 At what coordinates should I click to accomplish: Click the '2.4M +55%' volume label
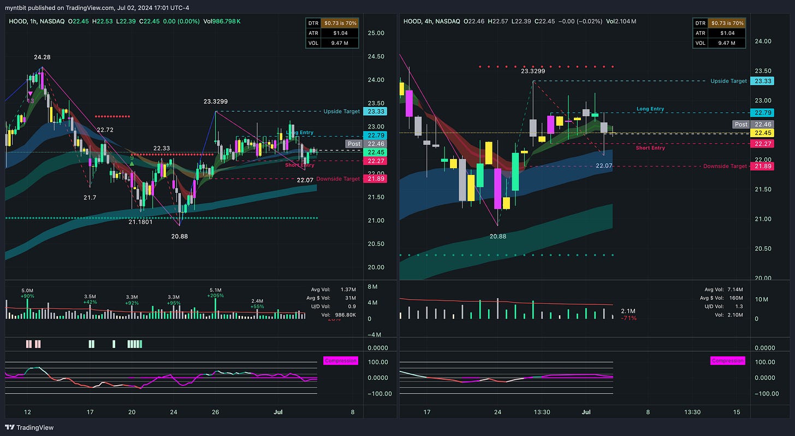click(258, 304)
